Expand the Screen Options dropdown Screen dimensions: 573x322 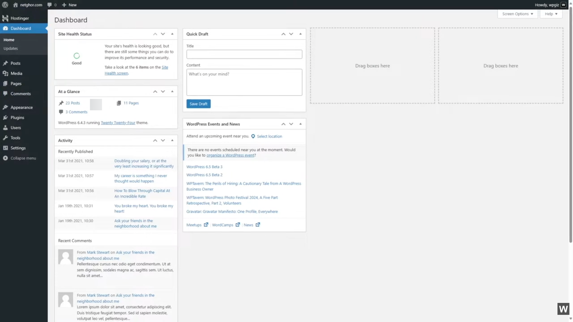(x=517, y=14)
